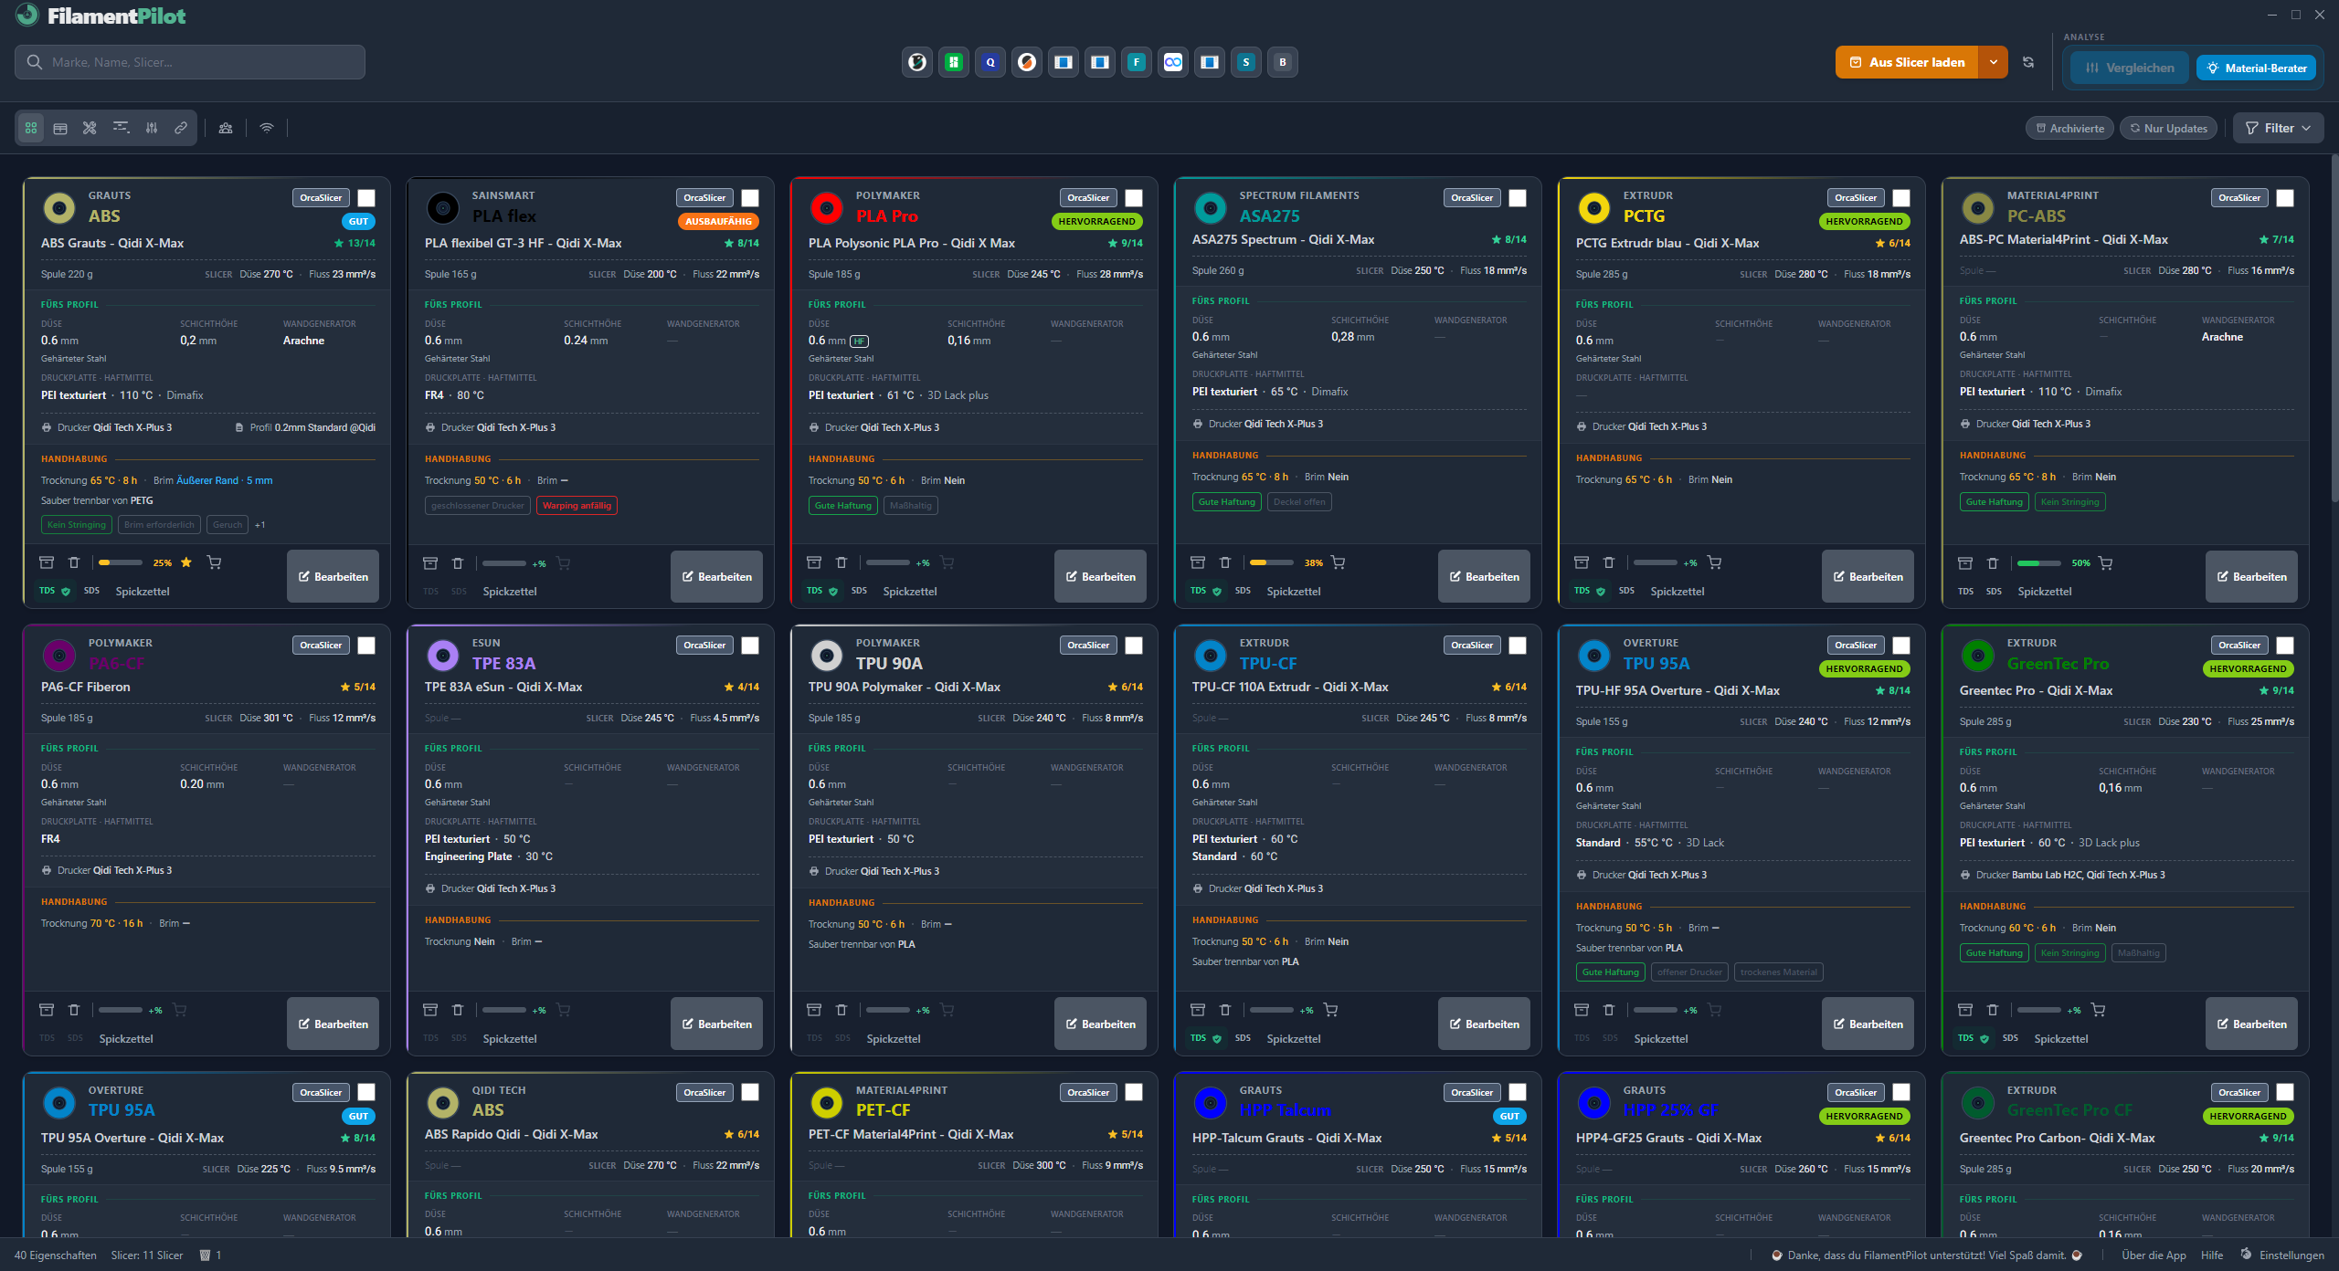This screenshot has width=2339, height=1271.
Task: Click Bearbeiten on the PCTG Extrudr blau card
Action: (x=1868, y=576)
